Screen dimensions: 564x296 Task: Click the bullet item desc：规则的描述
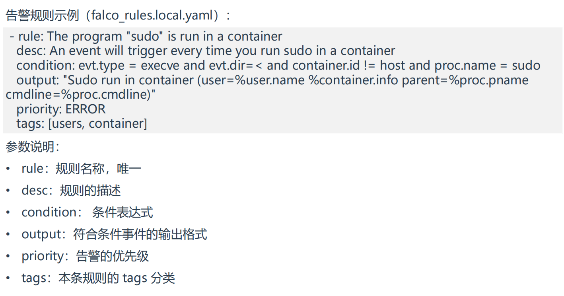pos(71,191)
